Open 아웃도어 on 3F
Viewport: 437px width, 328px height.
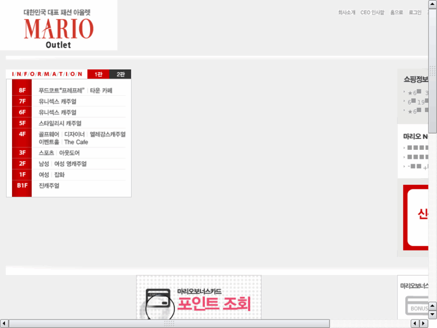click(69, 153)
